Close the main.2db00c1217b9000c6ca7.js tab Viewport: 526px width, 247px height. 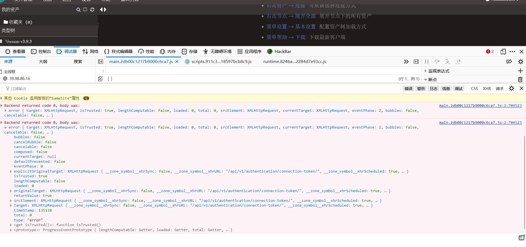coord(177,62)
